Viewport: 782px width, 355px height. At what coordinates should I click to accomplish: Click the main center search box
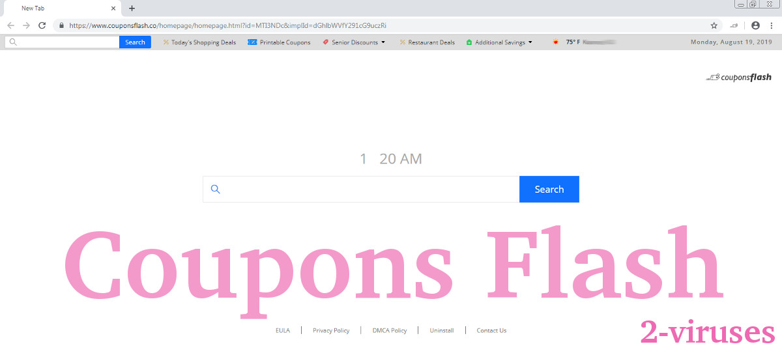(361, 189)
